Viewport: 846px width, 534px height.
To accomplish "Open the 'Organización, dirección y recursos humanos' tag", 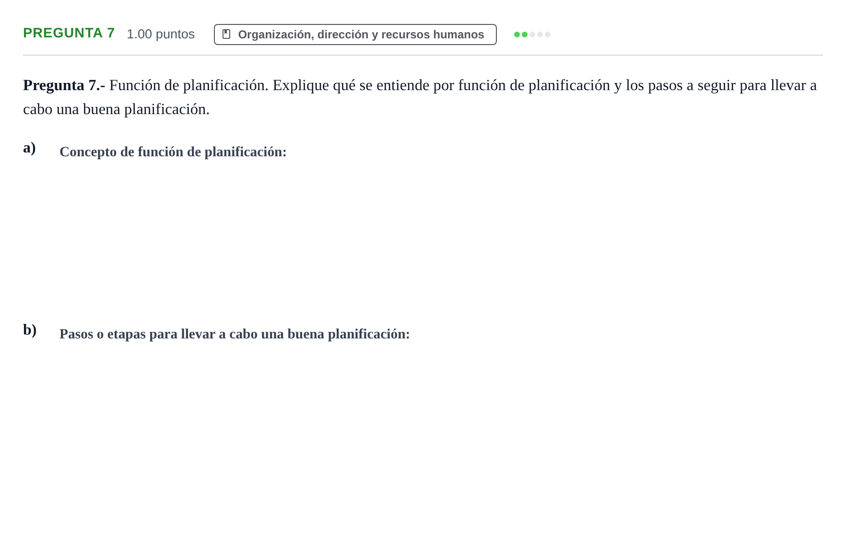I will pos(355,35).
